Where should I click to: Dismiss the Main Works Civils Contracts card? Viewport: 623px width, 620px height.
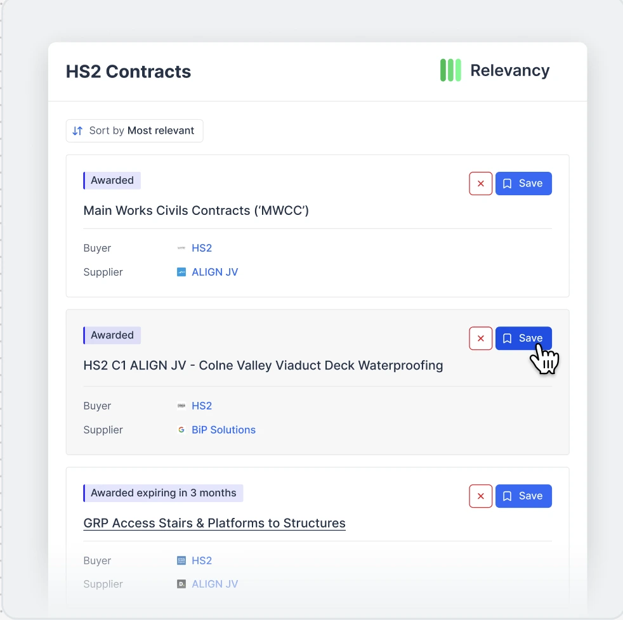pos(480,183)
